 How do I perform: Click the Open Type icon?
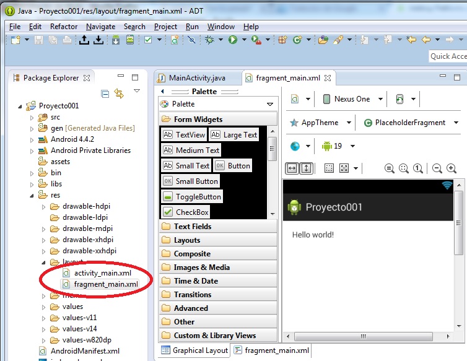(x=323, y=40)
